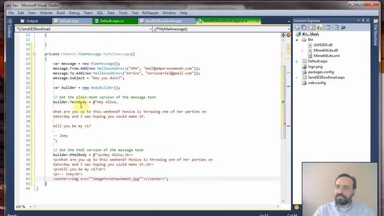Close the Solution Explorer panel
The image size is (384, 216).
368,20
